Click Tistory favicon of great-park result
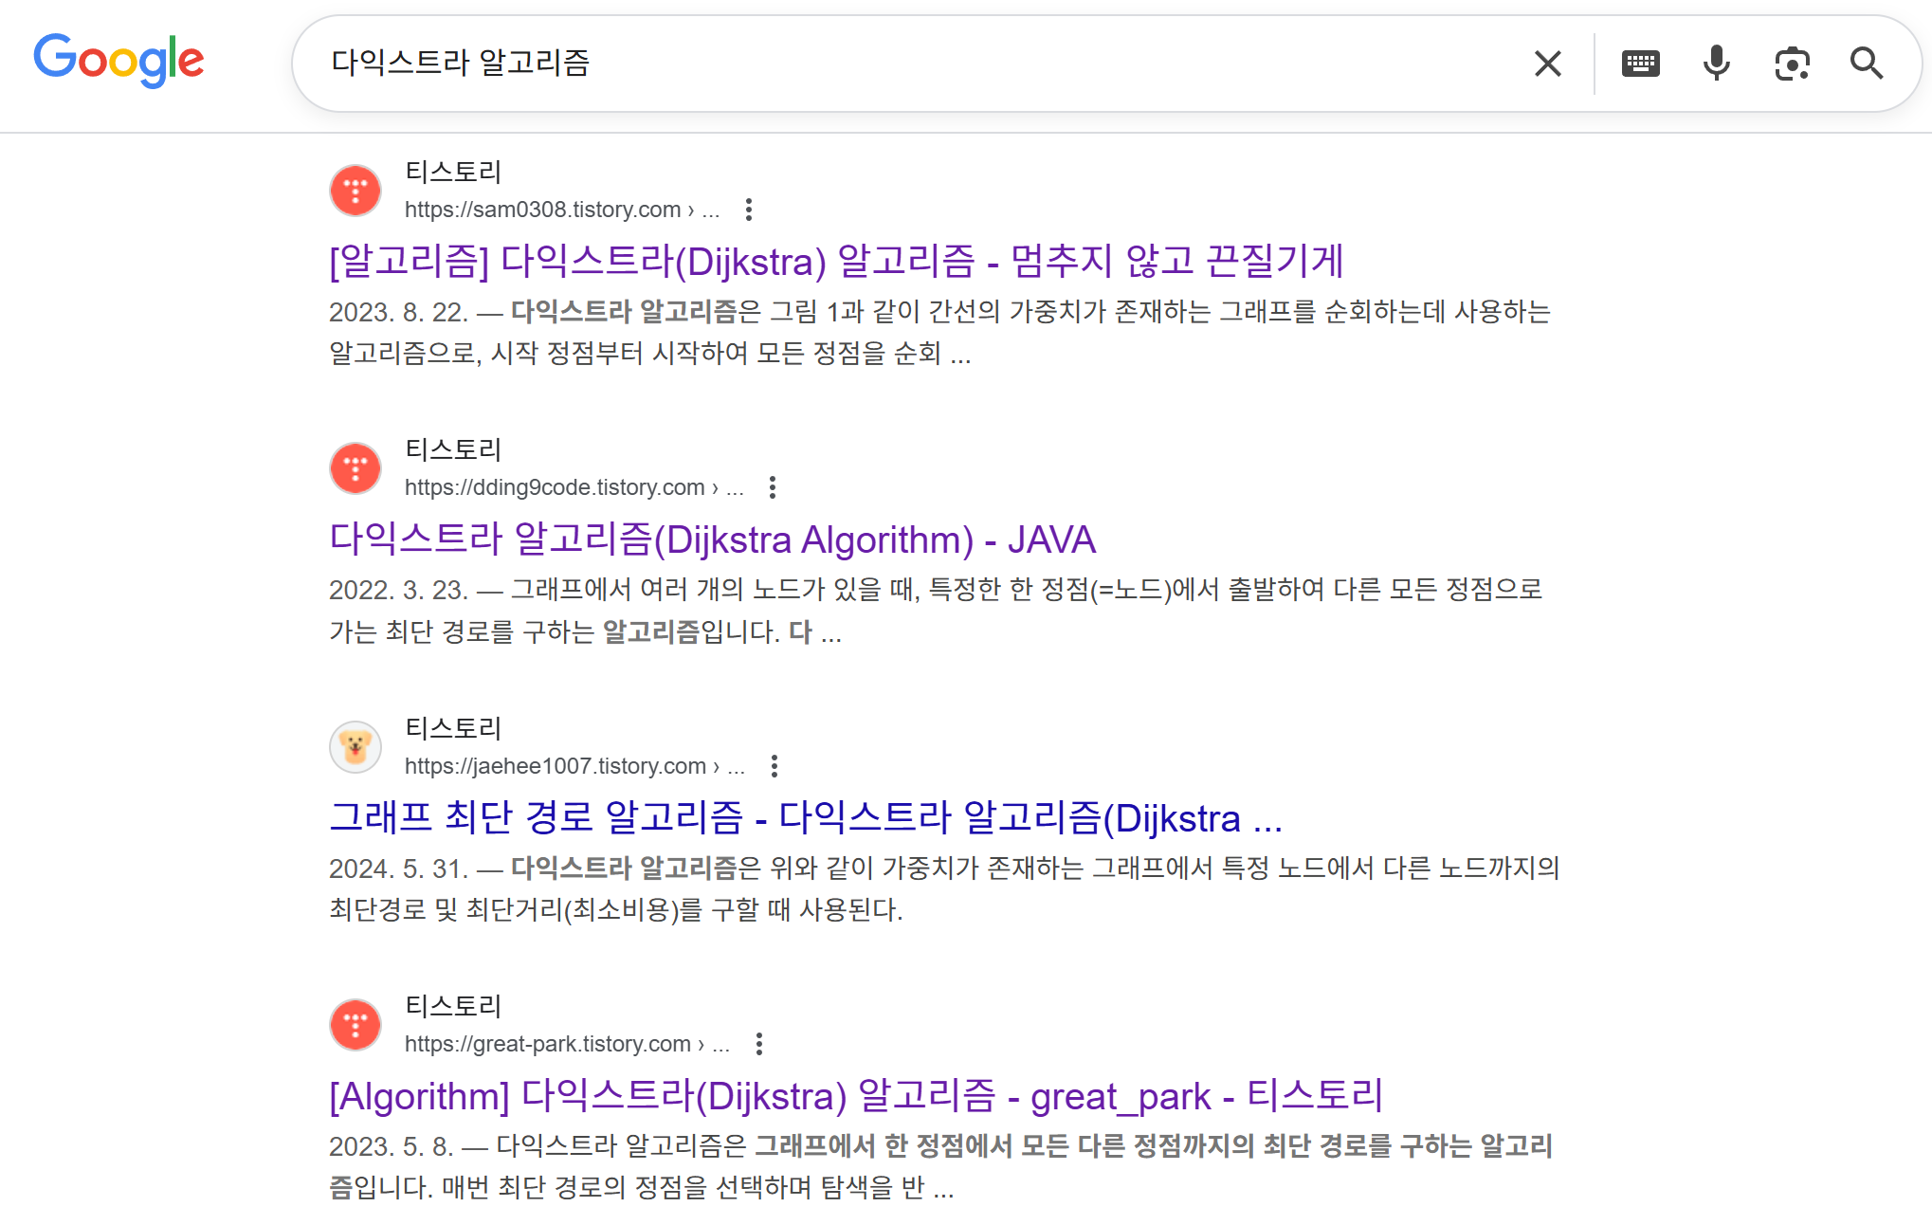 click(355, 1025)
